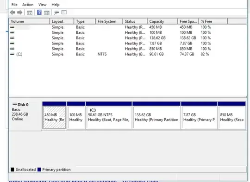The width and height of the screenshot is (250, 182).
Task: Click the Settings view toolbar icon
Action: (x=64, y=13)
